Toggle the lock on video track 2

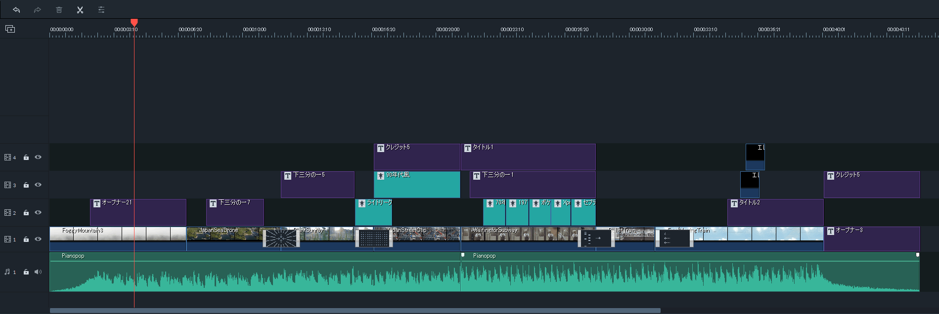click(26, 213)
